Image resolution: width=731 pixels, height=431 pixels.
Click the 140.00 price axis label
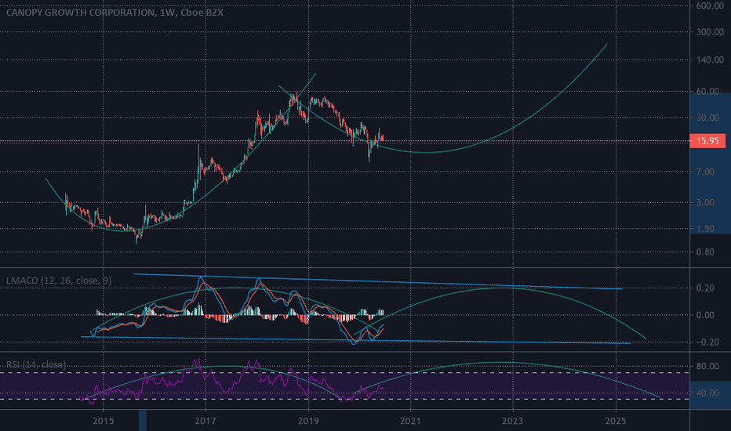click(x=710, y=60)
